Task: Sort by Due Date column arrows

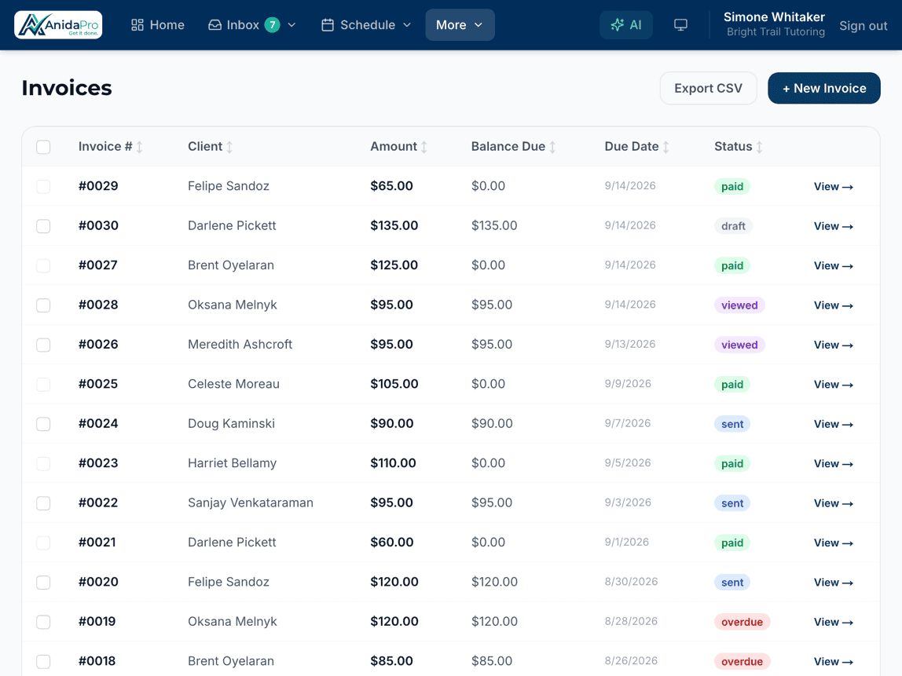Action: 665,147
